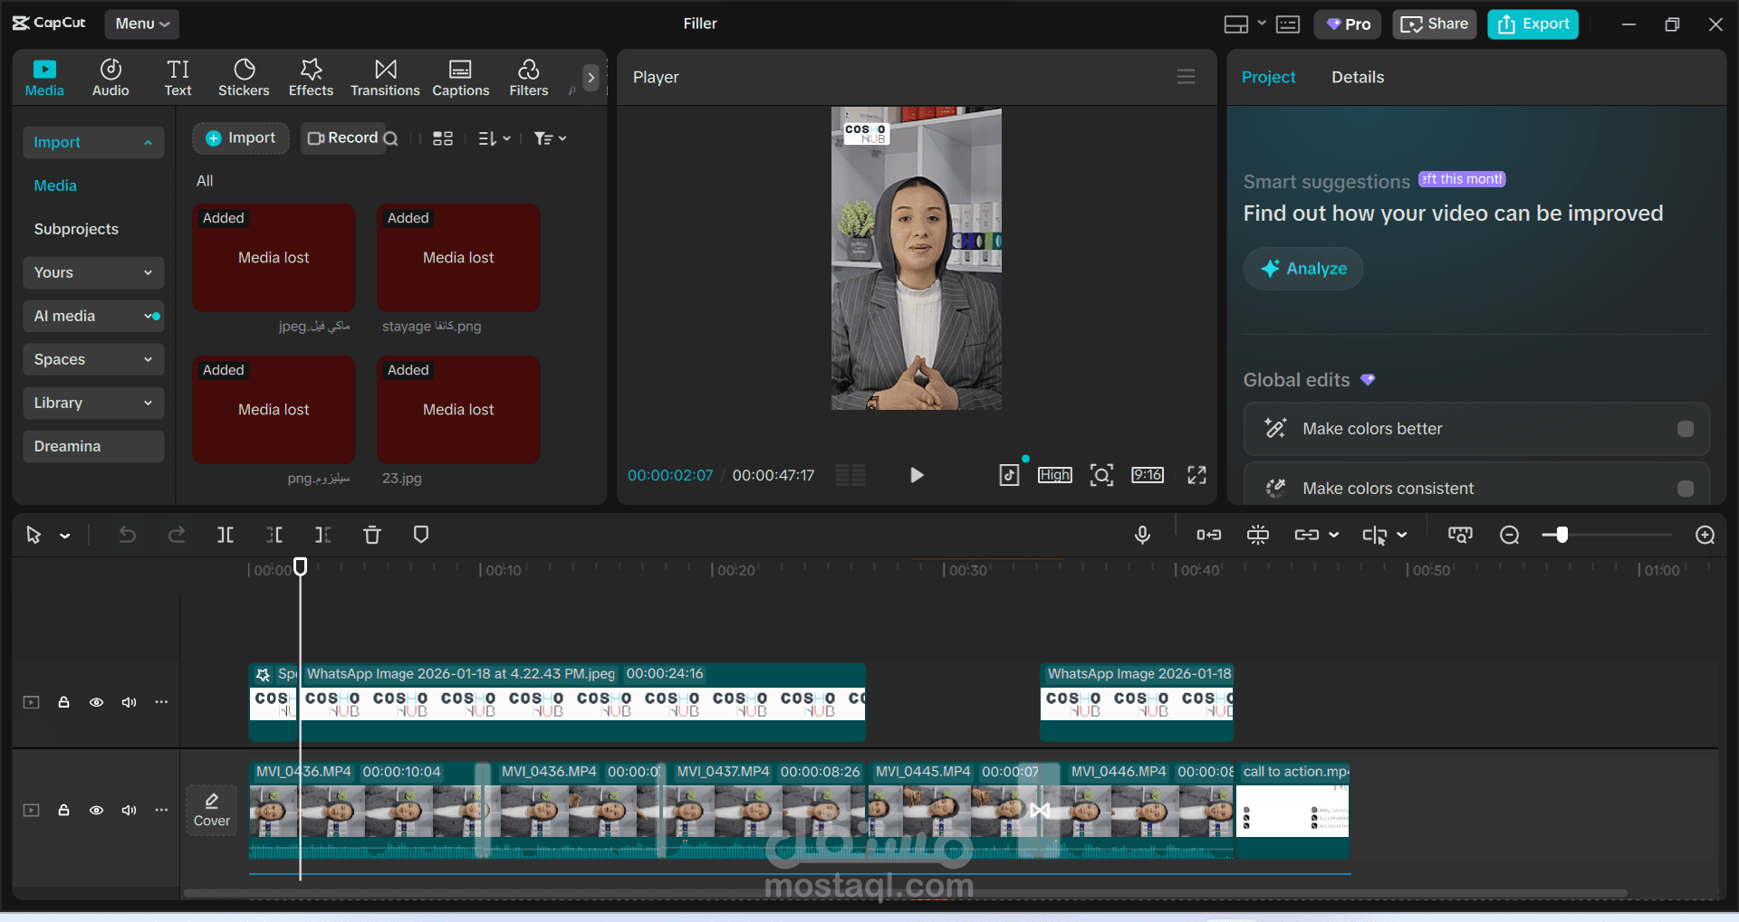Click the Analyze button

point(1303,269)
